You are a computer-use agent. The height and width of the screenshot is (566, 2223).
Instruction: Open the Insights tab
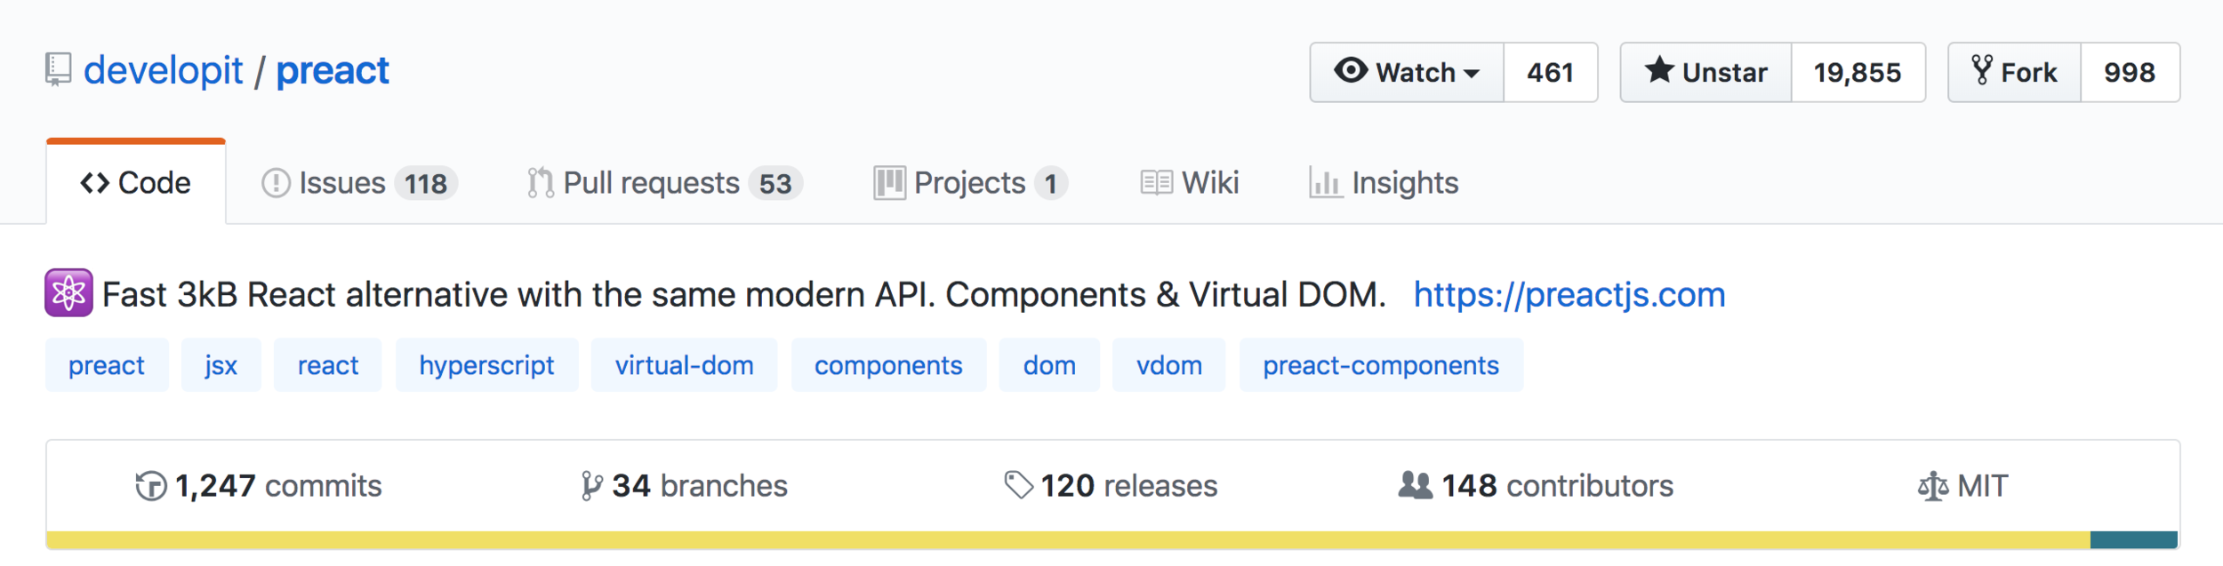point(1384,183)
